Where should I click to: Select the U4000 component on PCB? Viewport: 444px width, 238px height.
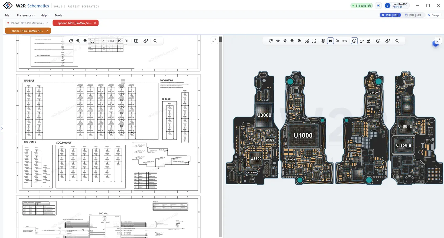[291, 159]
